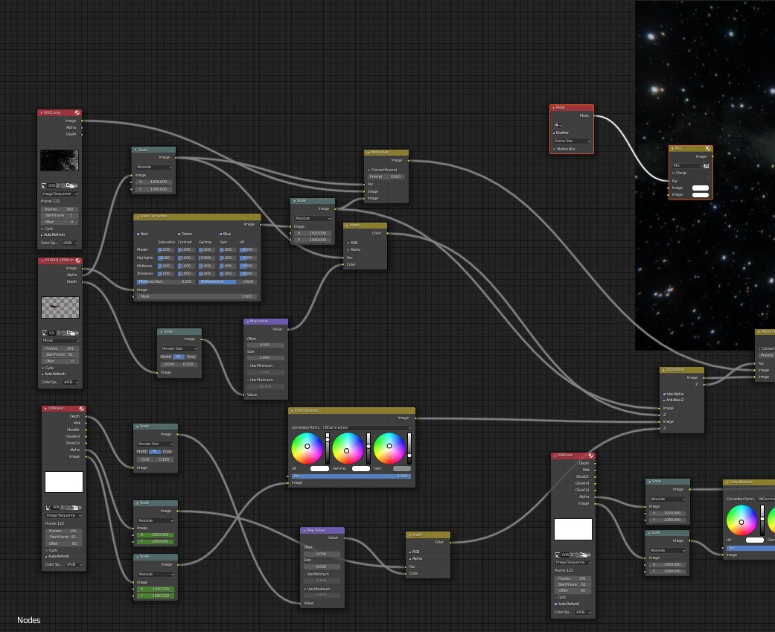Screen dimensions: 775x632
Task: Click Highlights Gamma 0.800 field in Color Correction
Action: pyautogui.click(x=206, y=258)
